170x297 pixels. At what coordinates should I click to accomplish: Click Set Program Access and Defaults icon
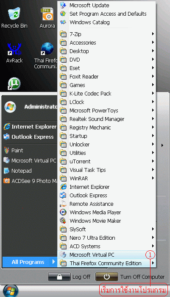[63, 14]
